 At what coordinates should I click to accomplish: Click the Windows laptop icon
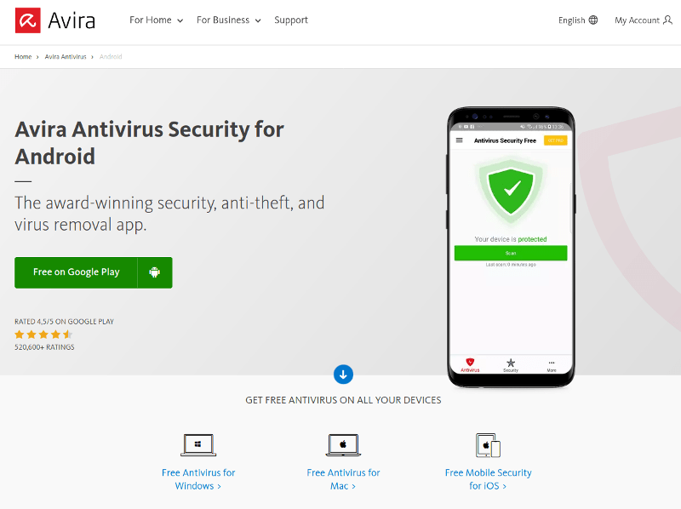coord(198,445)
